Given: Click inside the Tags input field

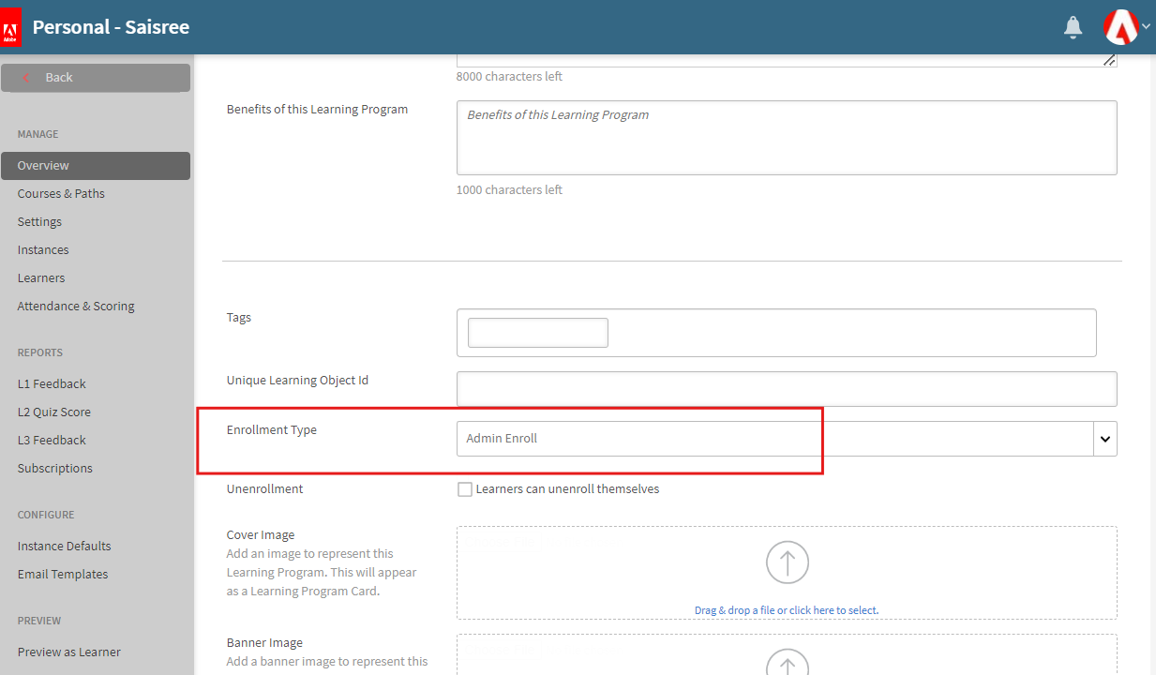Looking at the screenshot, I should click(537, 333).
